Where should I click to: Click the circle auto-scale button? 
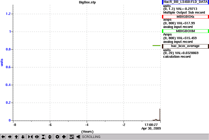(57, 137)
